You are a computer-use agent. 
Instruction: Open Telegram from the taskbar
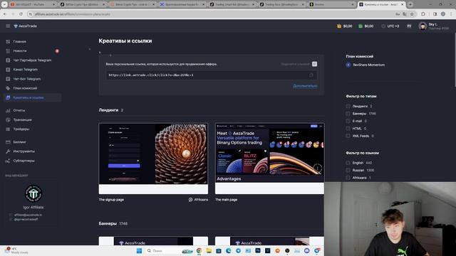click(238, 250)
